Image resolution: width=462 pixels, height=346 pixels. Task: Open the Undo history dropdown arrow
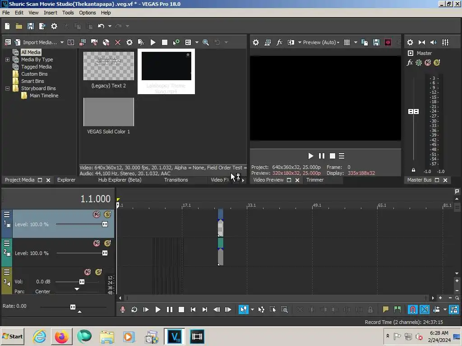click(x=110, y=26)
